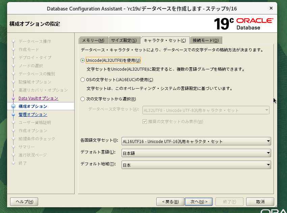Click the 前提条件のチェック step text
This screenshot has width=287, height=213.
click(37, 139)
